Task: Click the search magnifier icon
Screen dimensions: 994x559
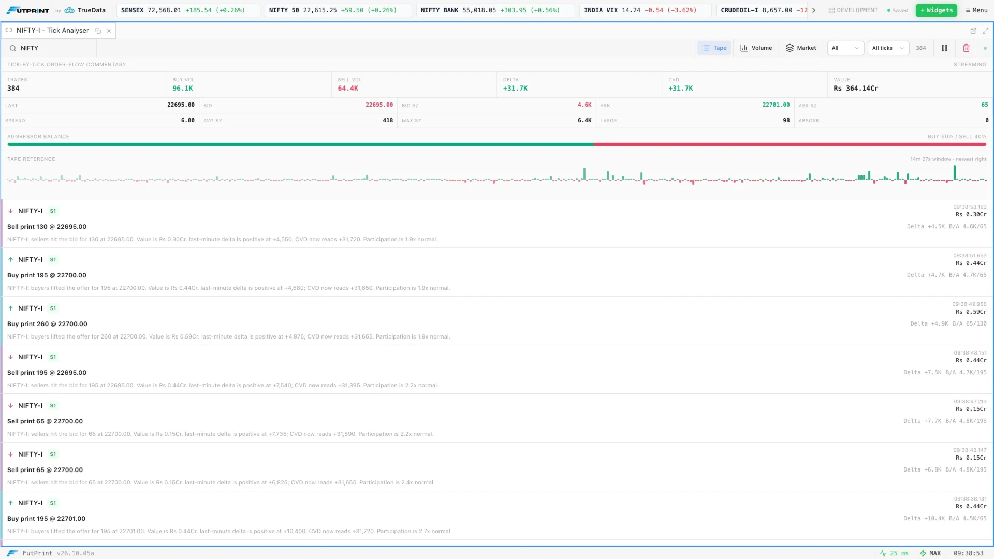Action: click(13, 48)
